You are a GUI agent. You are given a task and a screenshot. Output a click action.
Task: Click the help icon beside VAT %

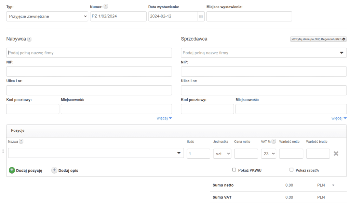(274, 142)
